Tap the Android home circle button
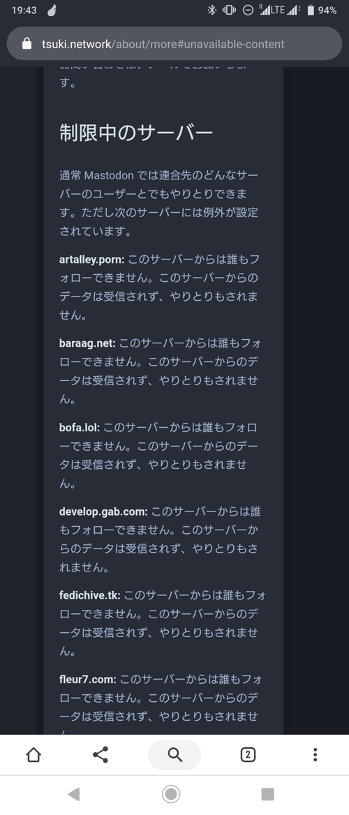This screenshot has width=349, height=815. click(171, 793)
